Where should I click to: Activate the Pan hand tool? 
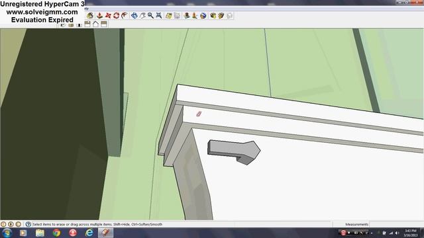coord(142,16)
